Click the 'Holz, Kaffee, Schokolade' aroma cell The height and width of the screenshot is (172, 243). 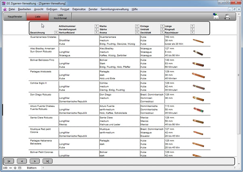click(113, 113)
